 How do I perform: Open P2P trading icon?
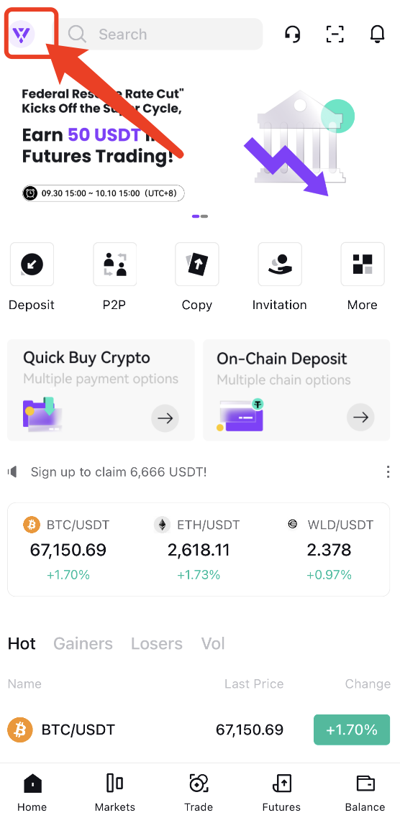tap(114, 264)
